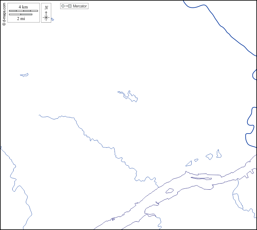Click the 2 mi scale bar
The width and height of the screenshot is (257, 230).
click(x=21, y=14)
